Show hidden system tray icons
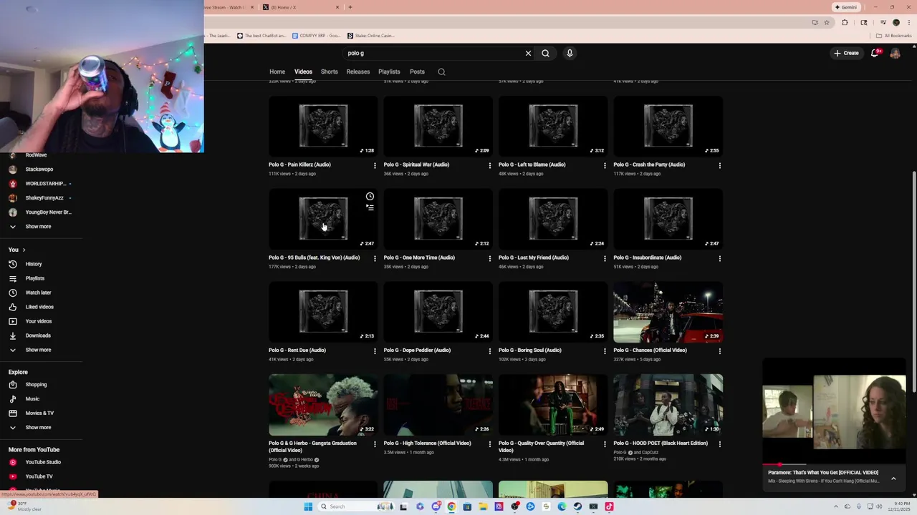Screen dimensions: 917x515 click(835, 506)
